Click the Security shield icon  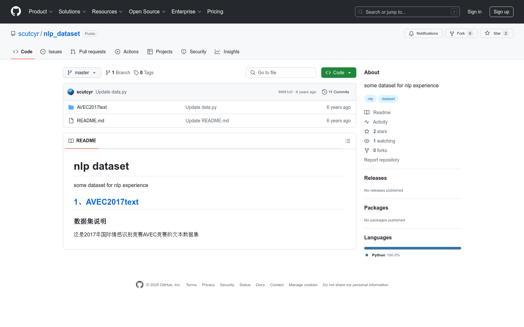click(184, 52)
